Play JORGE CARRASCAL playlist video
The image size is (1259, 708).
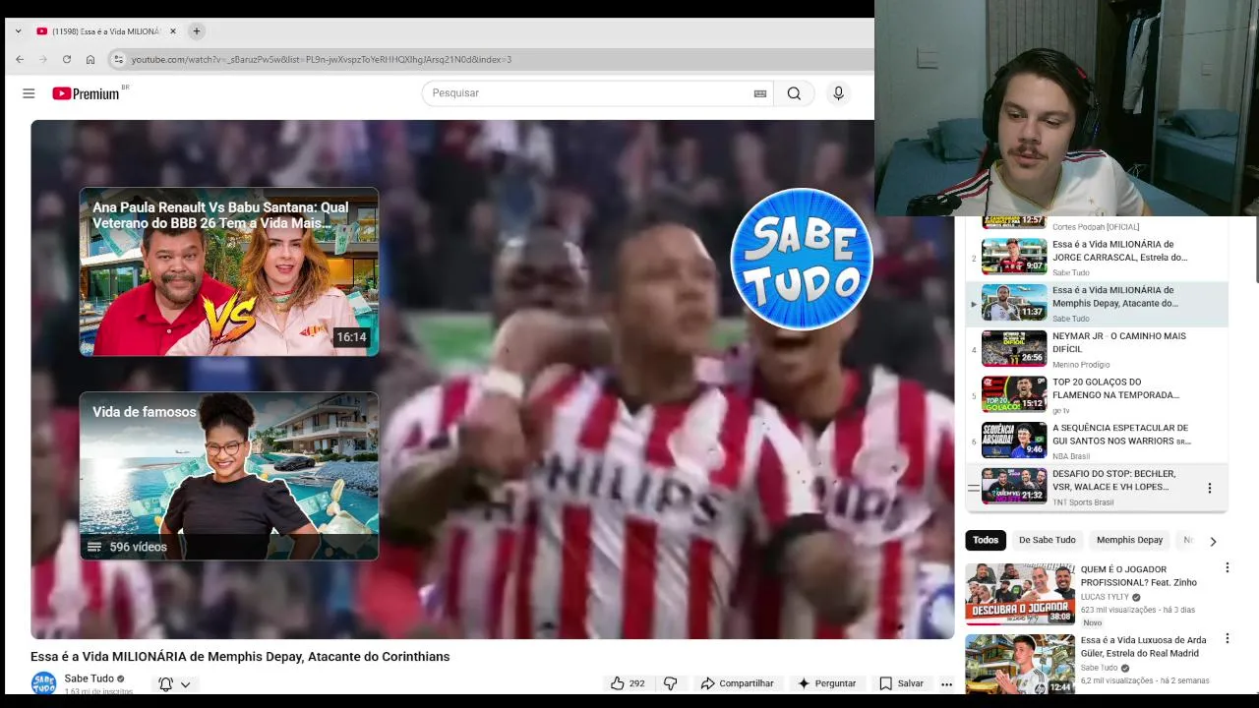coord(1097,258)
